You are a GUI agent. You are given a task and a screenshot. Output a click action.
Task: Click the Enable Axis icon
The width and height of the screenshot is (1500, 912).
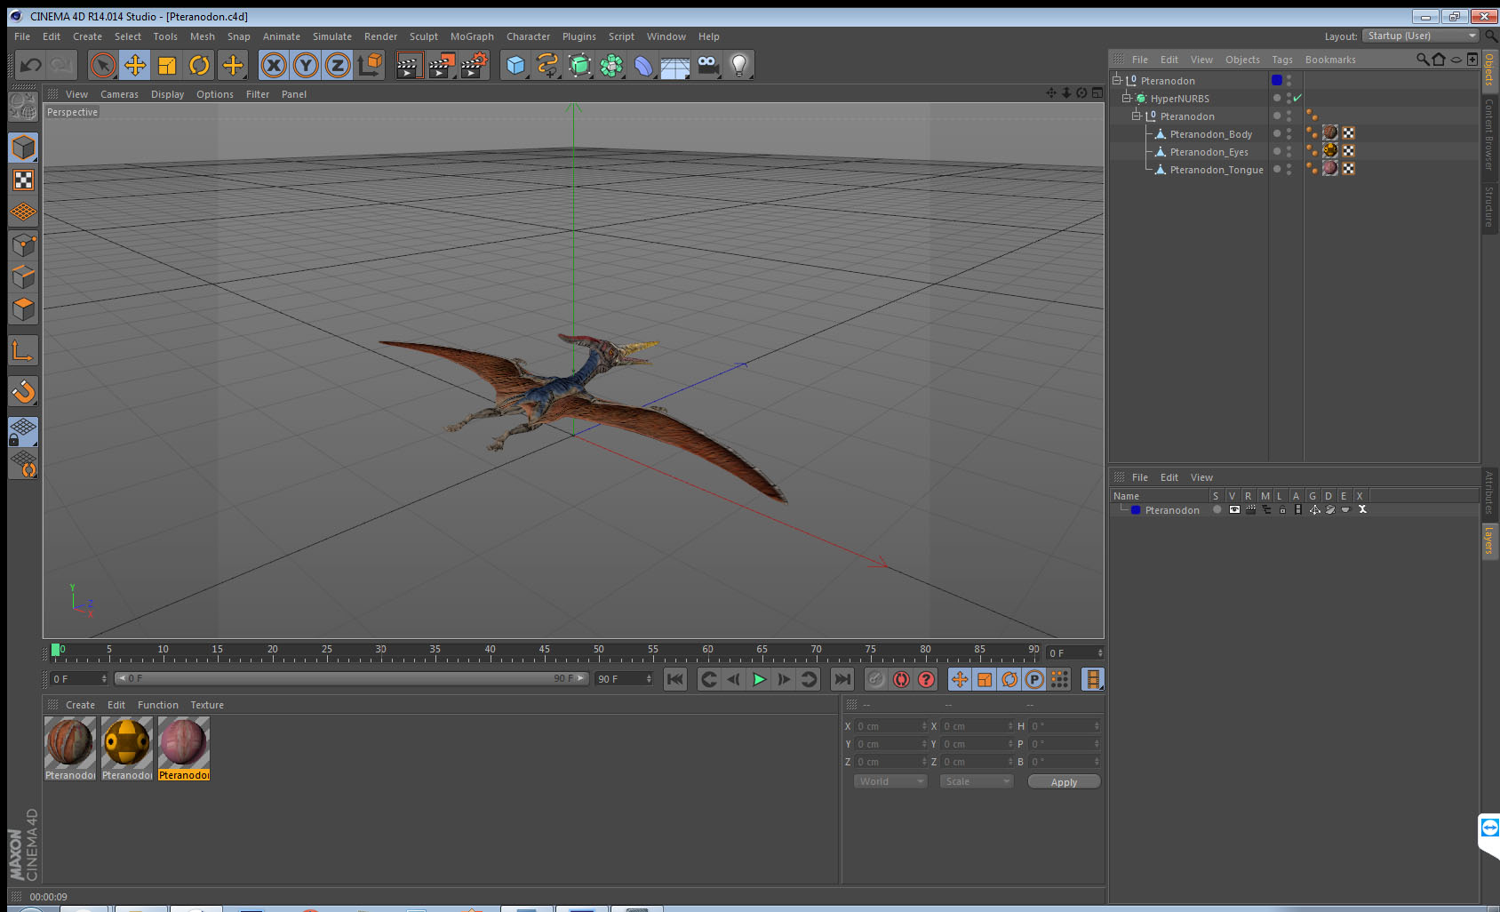23,350
